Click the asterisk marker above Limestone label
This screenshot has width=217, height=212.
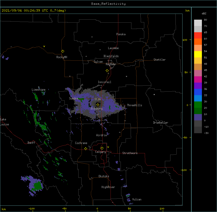pos(39,87)
